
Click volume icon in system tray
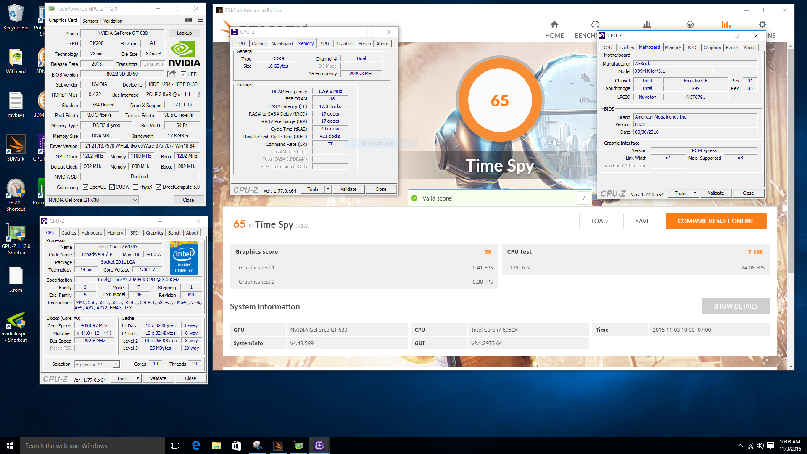click(x=760, y=446)
